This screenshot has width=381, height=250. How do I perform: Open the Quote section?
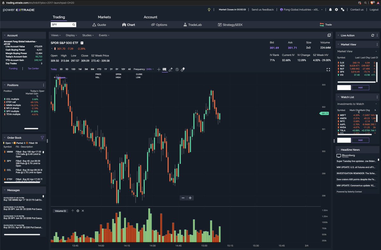coord(99,25)
